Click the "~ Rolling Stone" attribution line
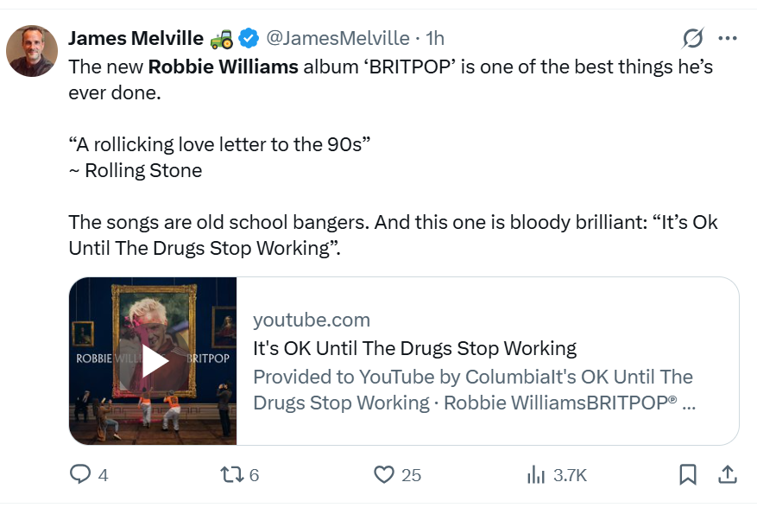The height and width of the screenshot is (514, 757). 135,170
